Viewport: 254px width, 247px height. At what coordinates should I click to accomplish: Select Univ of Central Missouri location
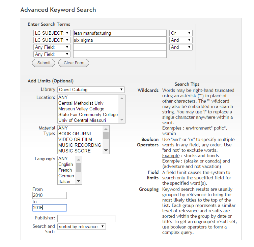(x=88, y=120)
